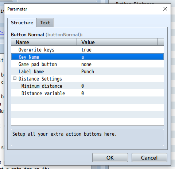The image size is (175, 169).
Task: Confirm with the OK button
Action: coord(110,158)
